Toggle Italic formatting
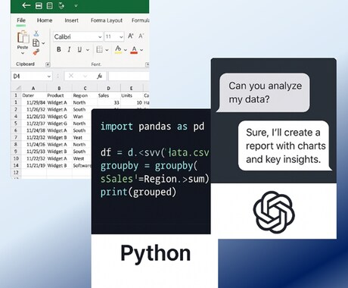Screen dimensions: 348x288 pos(69,49)
